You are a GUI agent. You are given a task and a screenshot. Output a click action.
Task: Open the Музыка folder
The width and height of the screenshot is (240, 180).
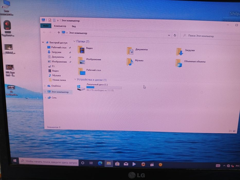(x=135, y=61)
